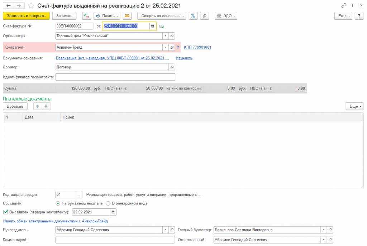
Task: Open the document structure icon in toolbar
Action: click(194, 16)
